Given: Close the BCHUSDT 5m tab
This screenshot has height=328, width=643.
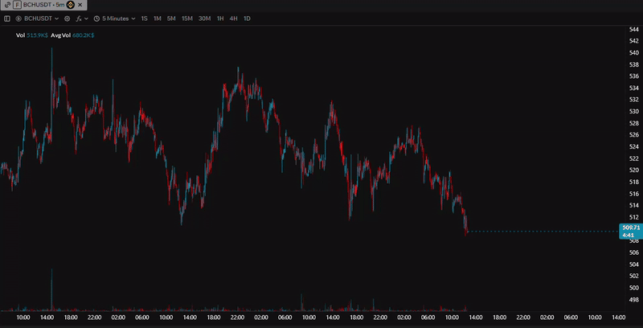Looking at the screenshot, I should pos(80,6).
